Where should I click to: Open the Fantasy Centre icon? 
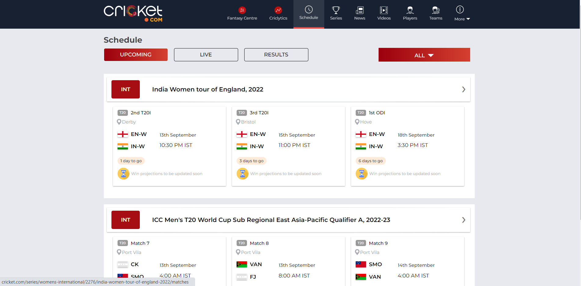pyautogui.click(x=242, y=10)
